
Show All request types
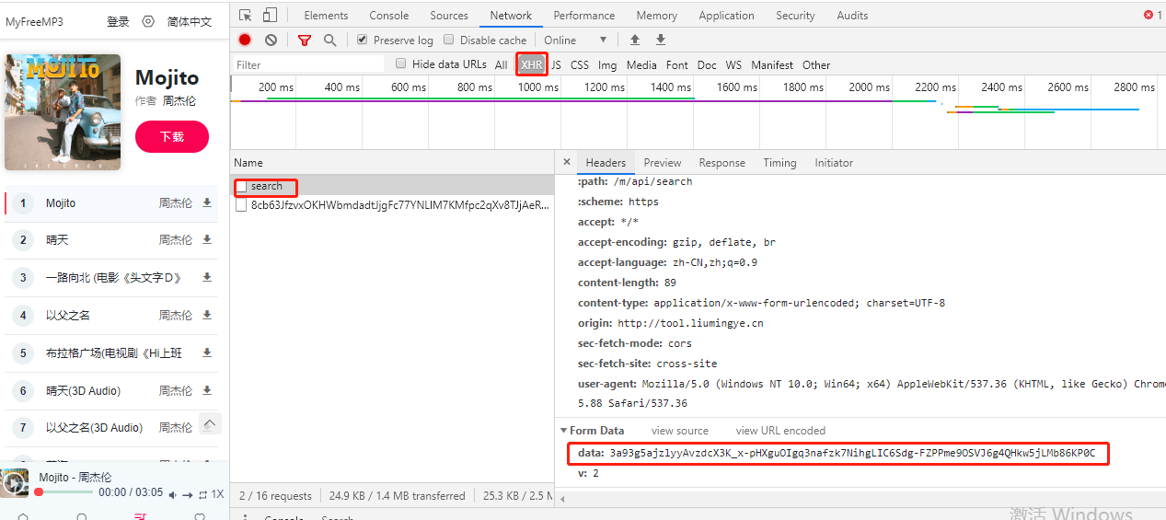[501, 65]
